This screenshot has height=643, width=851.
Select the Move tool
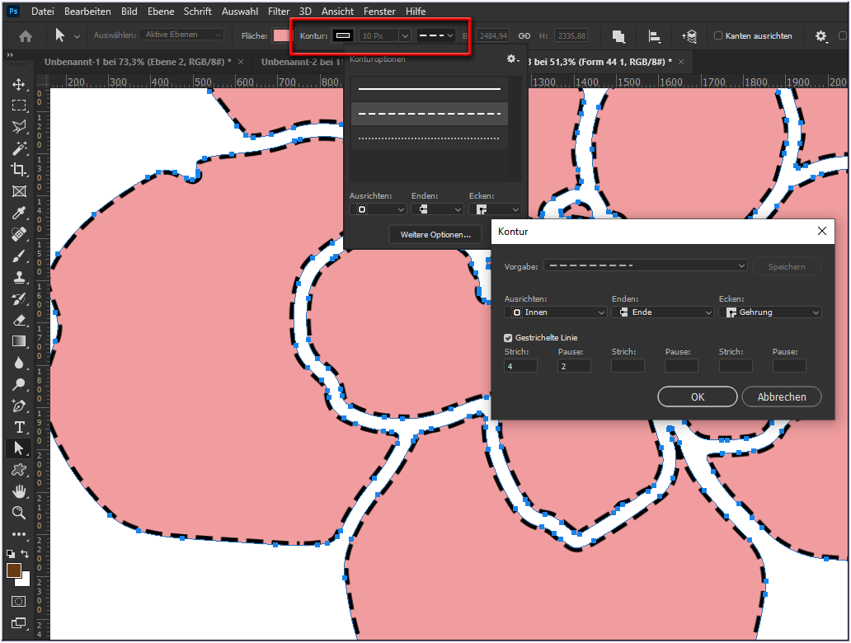click(x=18, y=84)
